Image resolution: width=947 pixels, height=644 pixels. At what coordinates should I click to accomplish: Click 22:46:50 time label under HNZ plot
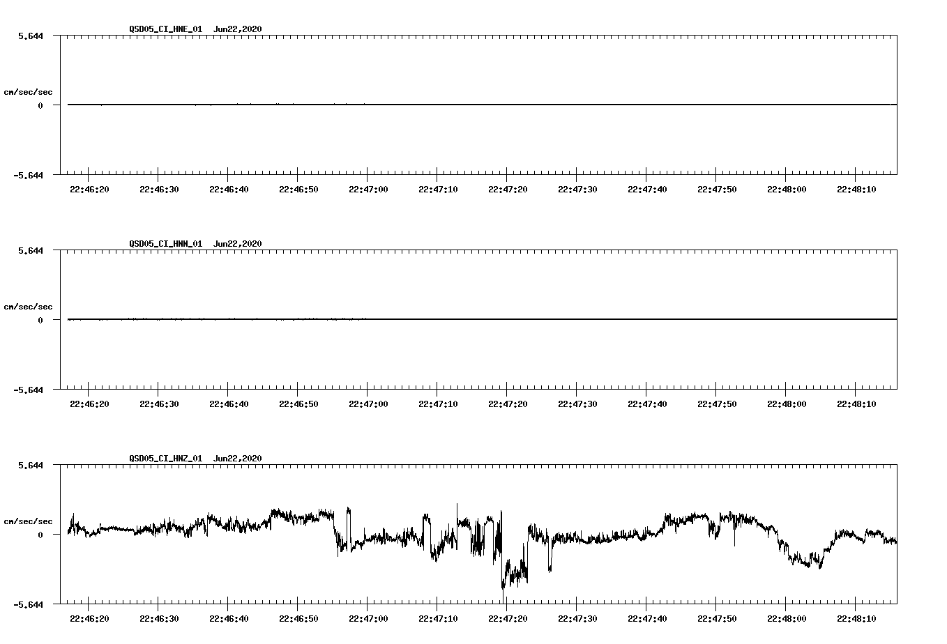coord(298,618)
